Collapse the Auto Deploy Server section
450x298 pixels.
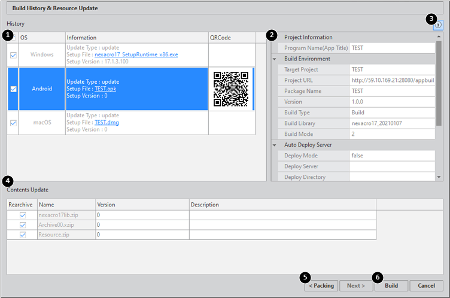[x=275, y=145]
